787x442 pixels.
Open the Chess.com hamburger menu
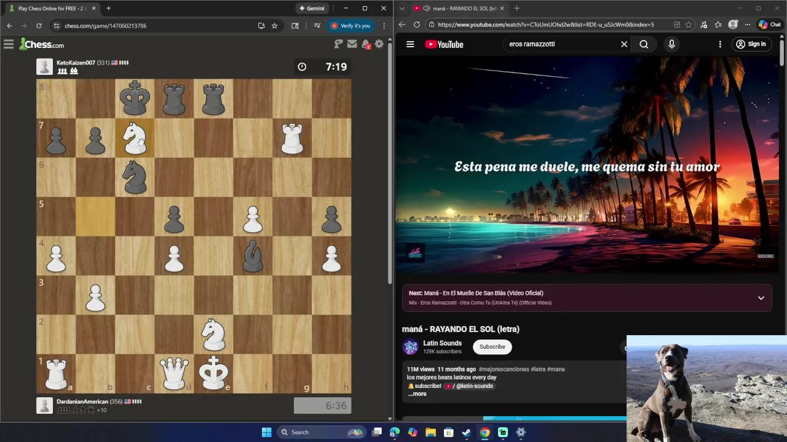pos(9,44)
